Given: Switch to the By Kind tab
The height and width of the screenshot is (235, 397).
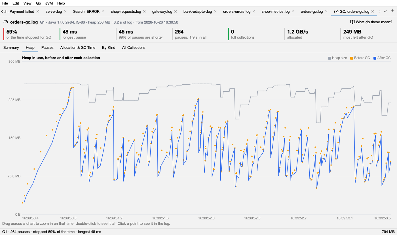Looking at the screenshot, I should click(109, 48).
